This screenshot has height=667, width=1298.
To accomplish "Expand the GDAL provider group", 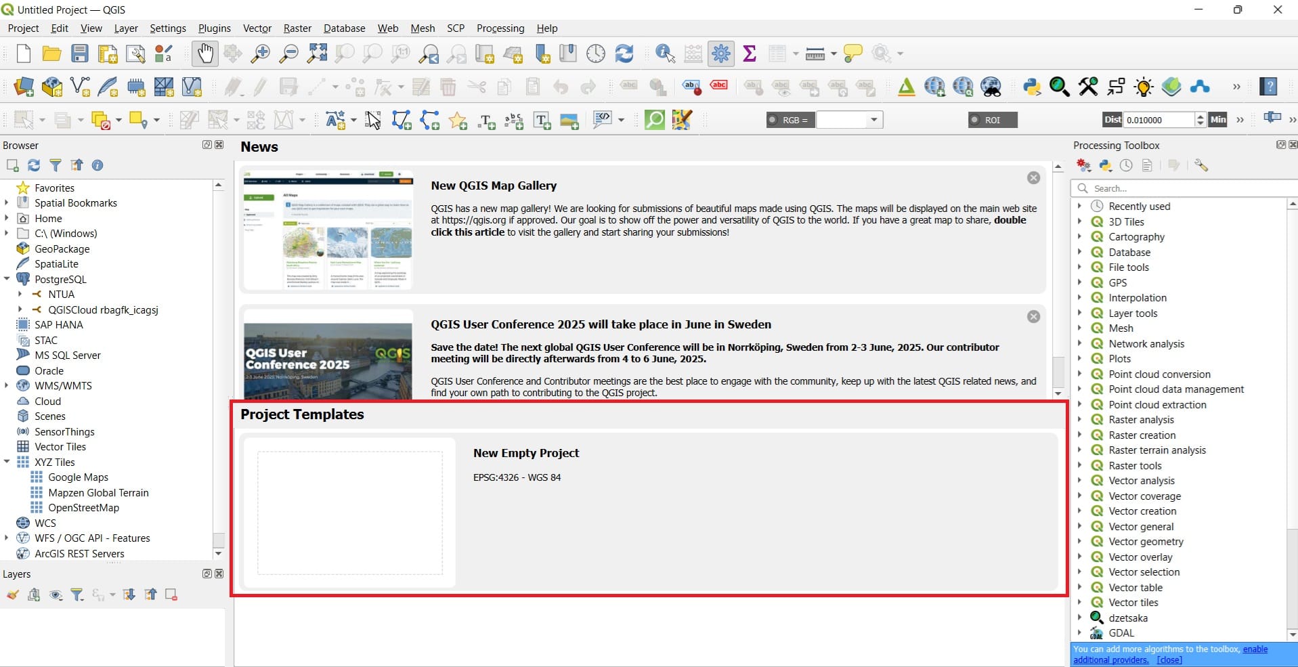I will pos(1079,633).
